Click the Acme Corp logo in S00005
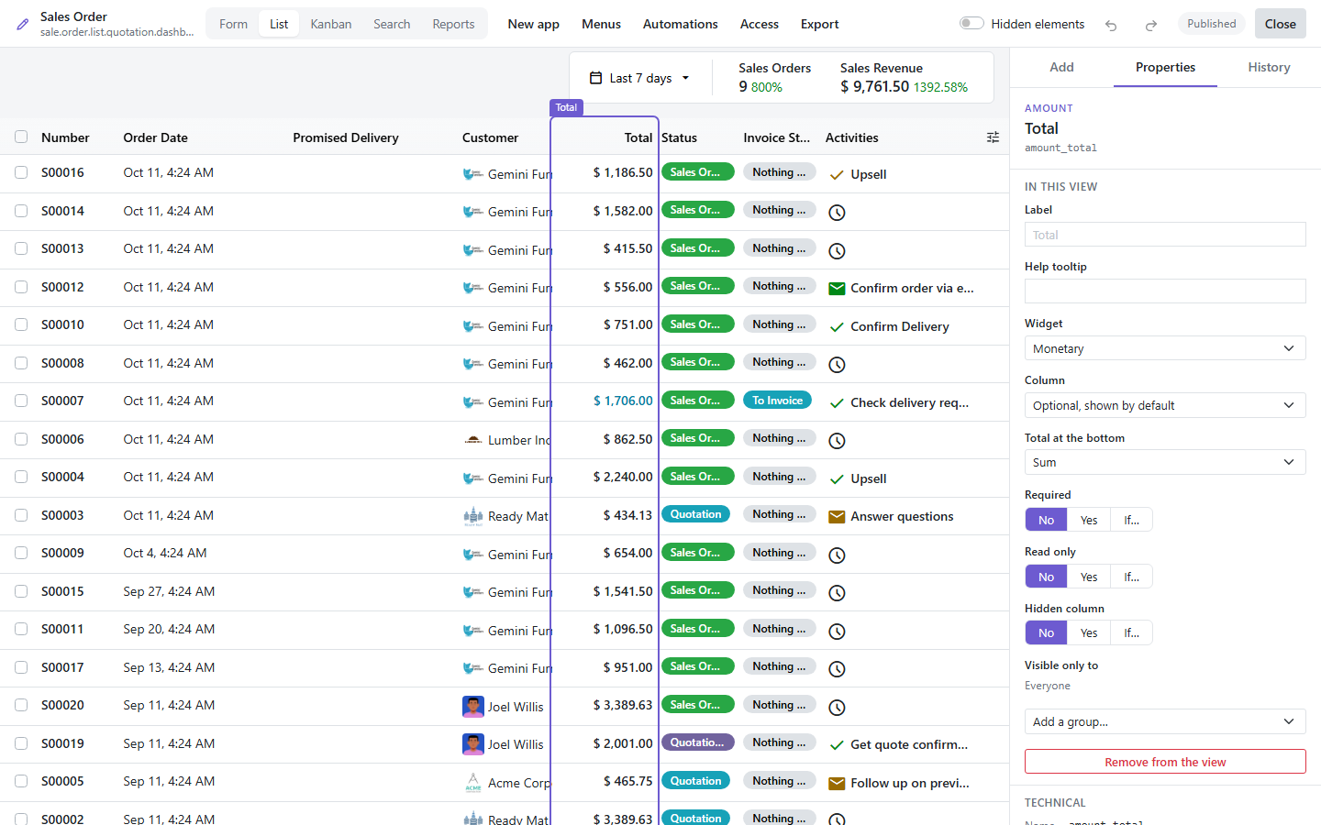Image resolution: width=1321 pixels, height=825 pixels. click(473, 783)
